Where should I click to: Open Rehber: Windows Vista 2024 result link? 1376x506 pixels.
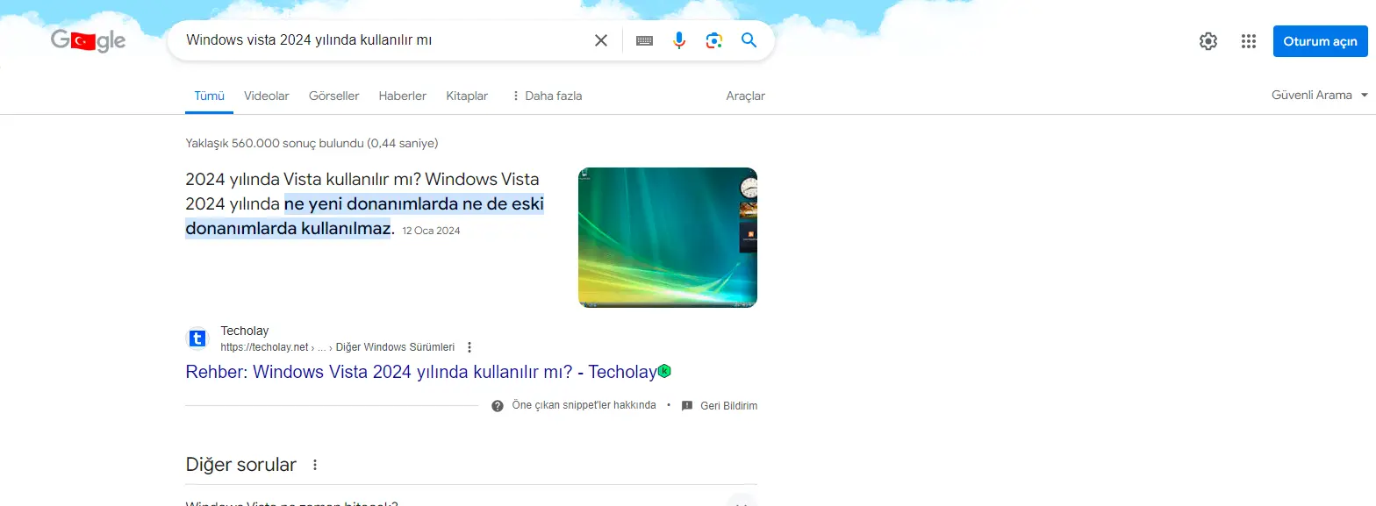(420, 372)
